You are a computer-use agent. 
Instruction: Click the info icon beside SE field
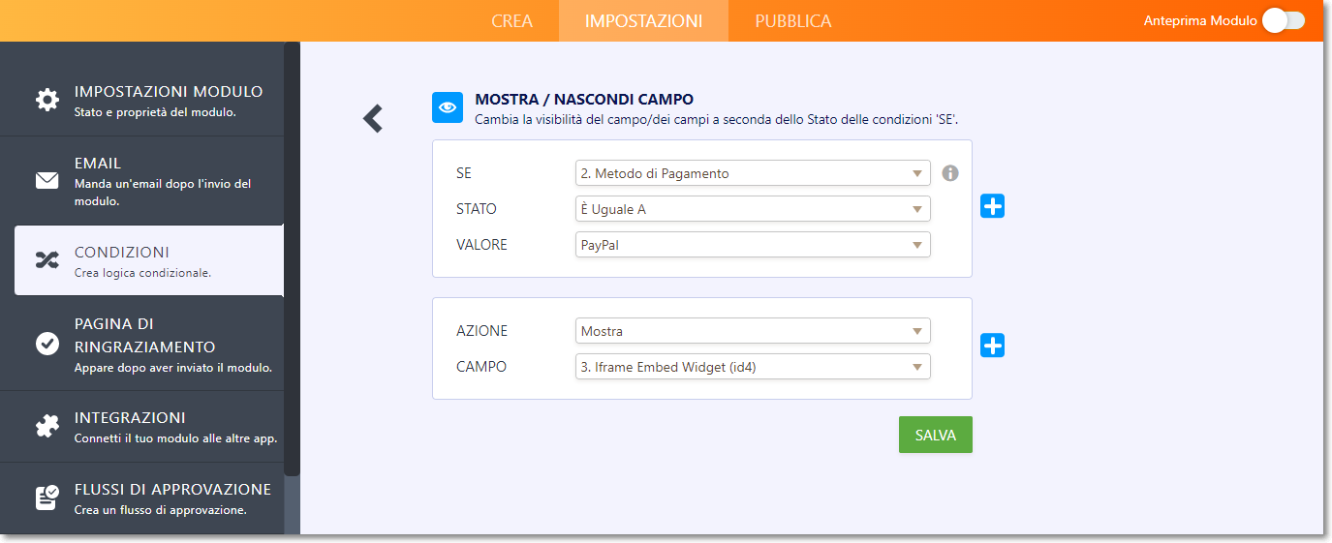coord(950,173)
